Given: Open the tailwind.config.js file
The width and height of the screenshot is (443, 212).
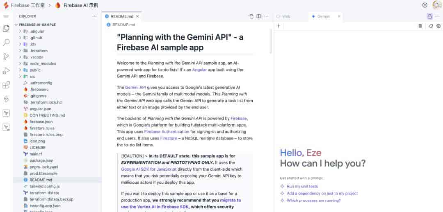Looking at the screenshot, I should pyautogui.click(x=57, y=186).
